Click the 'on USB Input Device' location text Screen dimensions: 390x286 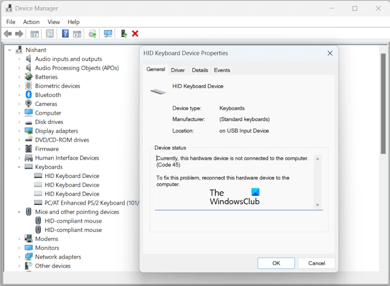[244, 130]
